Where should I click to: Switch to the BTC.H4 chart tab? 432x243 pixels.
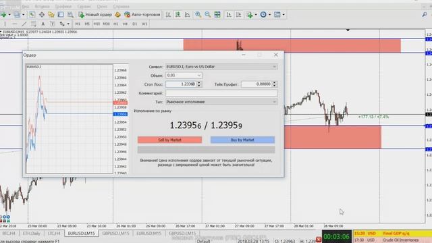[x=9, y=234]
